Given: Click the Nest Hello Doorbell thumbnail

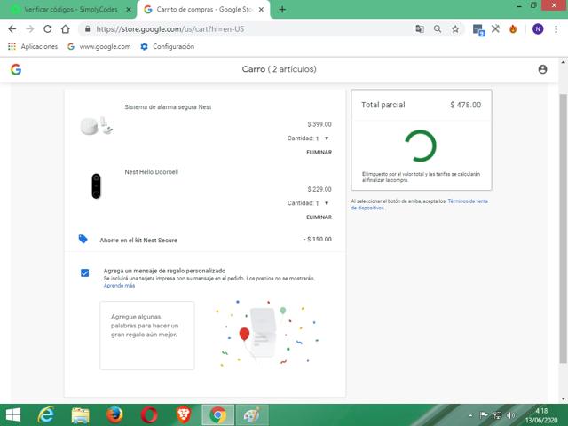Looking at the screenshot, I should point(96,186).
